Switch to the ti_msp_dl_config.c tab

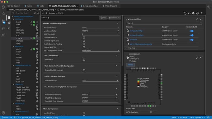tap(89, 6)
